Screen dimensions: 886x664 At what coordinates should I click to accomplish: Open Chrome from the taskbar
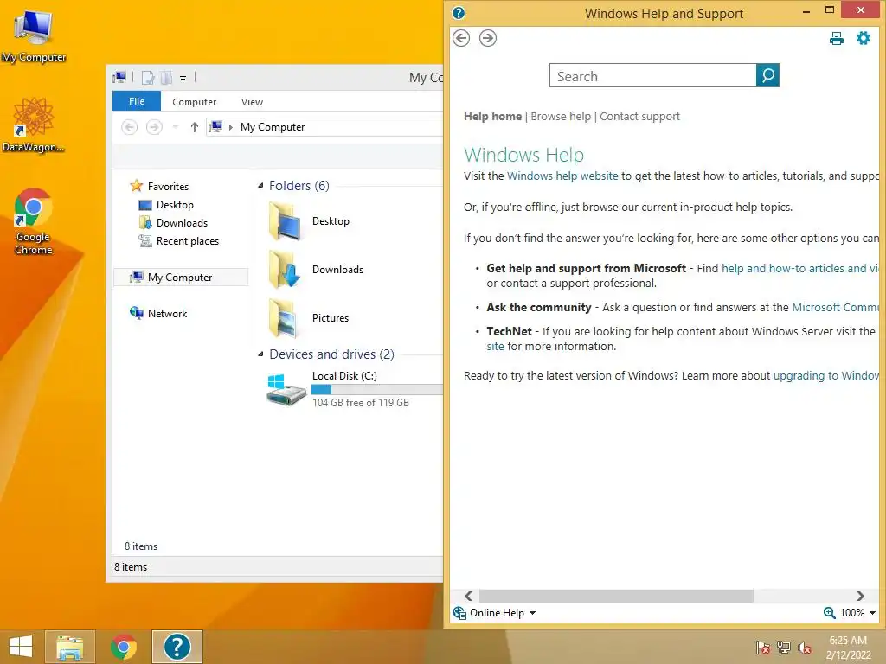pyautogui.click(x=124, y=647)
